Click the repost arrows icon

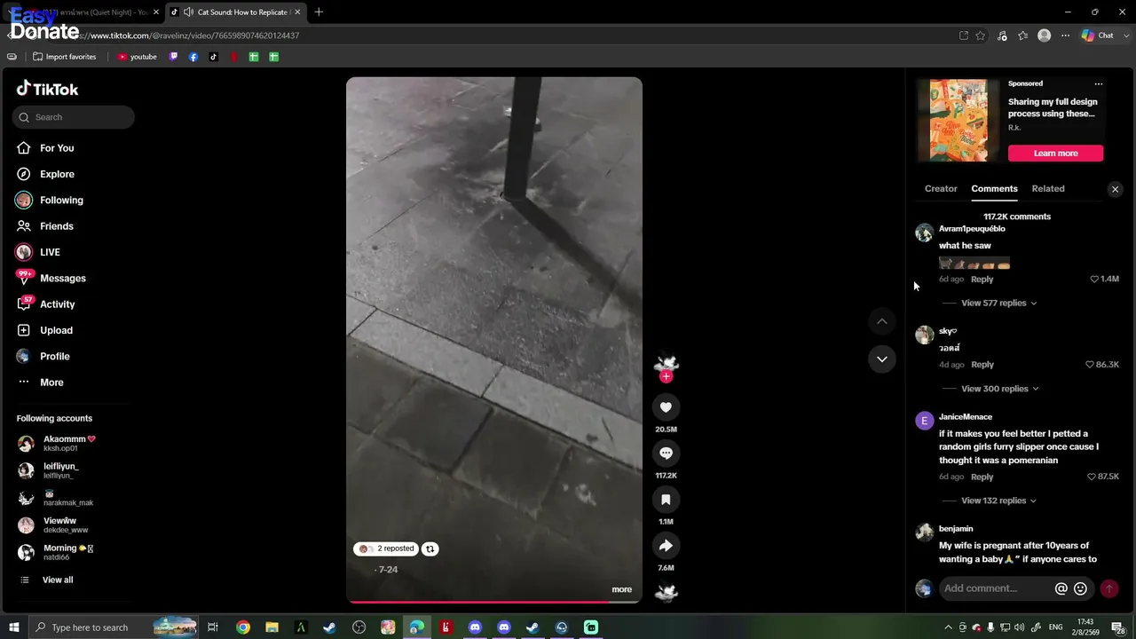(430, 548)
